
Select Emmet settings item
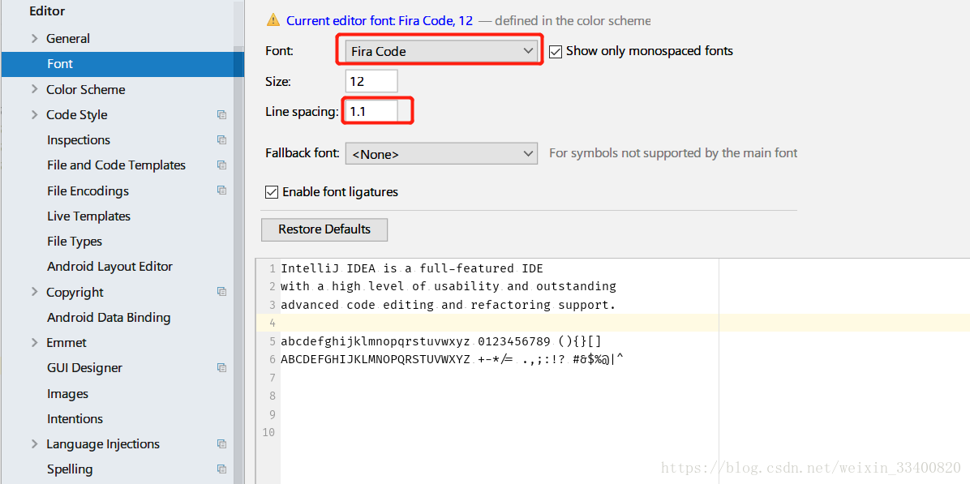pyautogui.click(x=67, y=342)
